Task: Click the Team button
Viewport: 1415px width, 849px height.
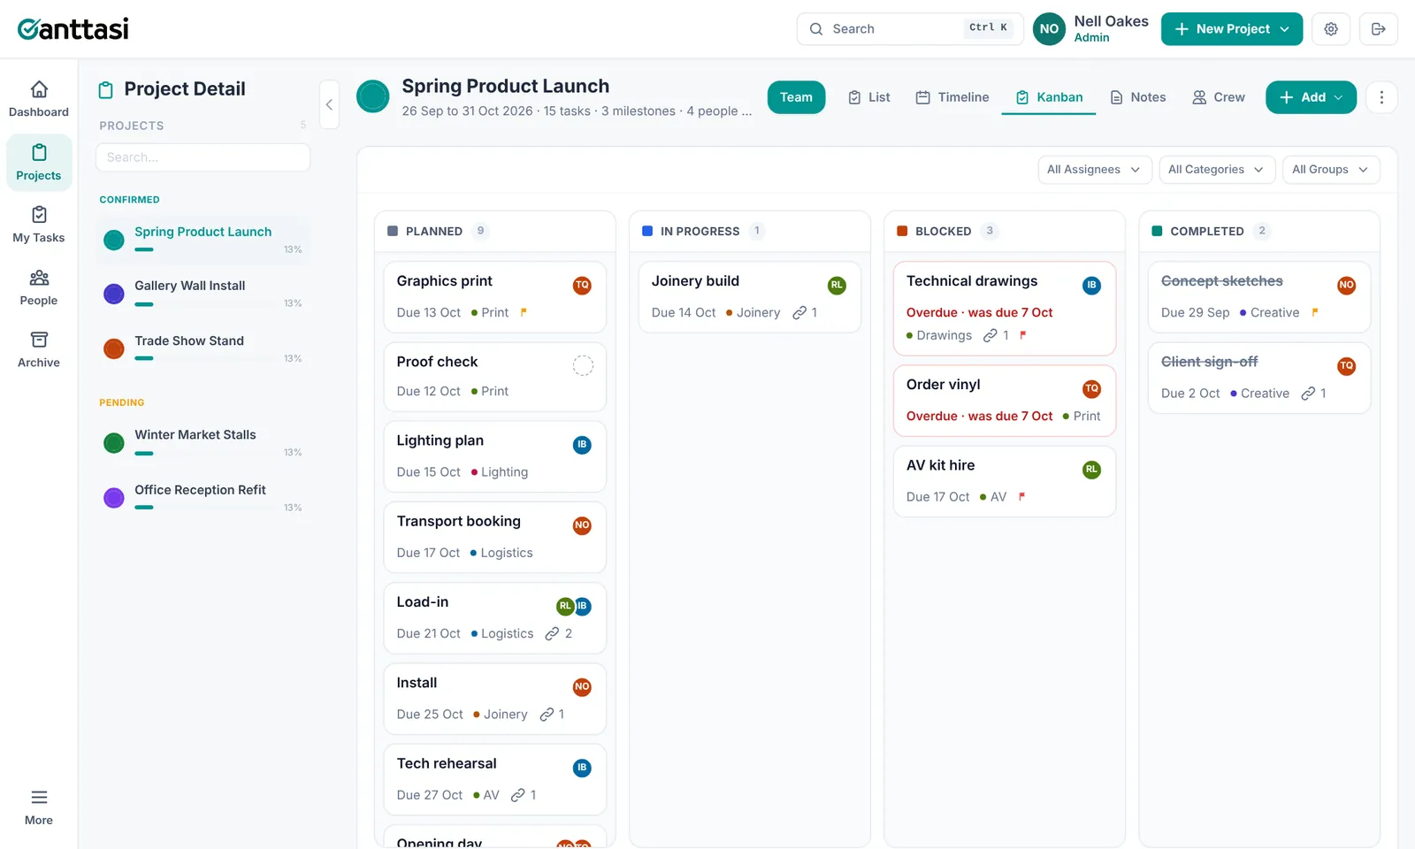Action: 796,97
